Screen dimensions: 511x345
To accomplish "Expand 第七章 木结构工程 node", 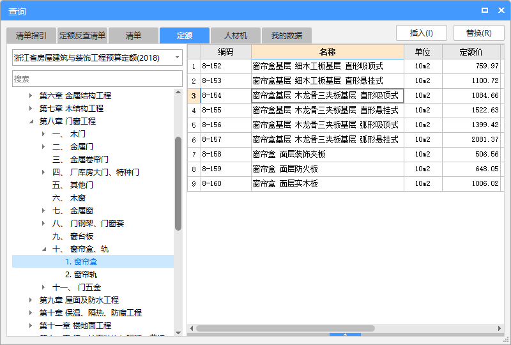I will point(31,108).
